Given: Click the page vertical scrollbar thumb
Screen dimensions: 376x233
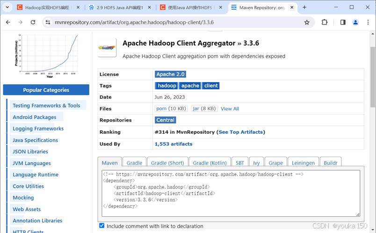Looking at the screenshot, I should [373, 77].
